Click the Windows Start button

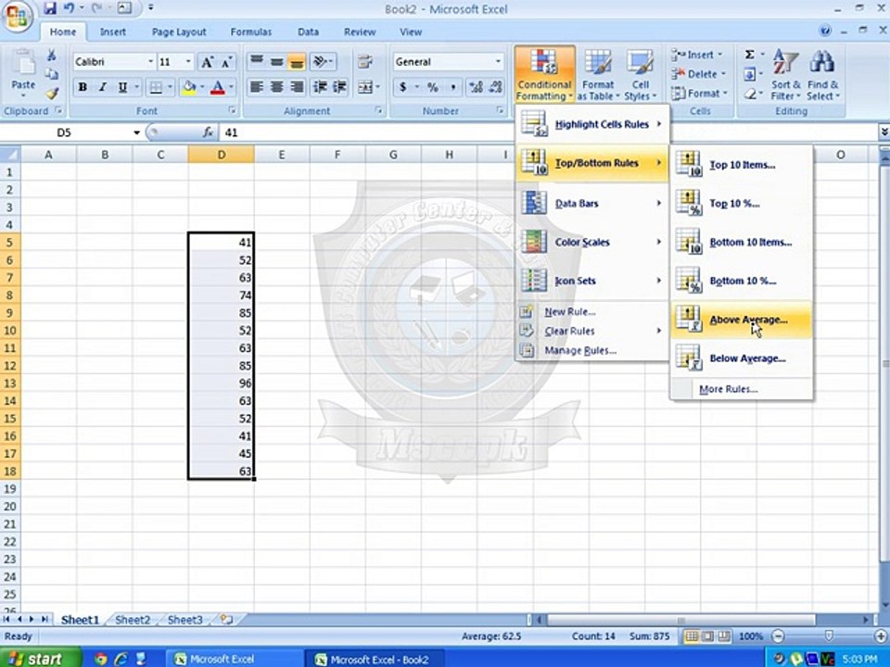[x=41, y=658]
